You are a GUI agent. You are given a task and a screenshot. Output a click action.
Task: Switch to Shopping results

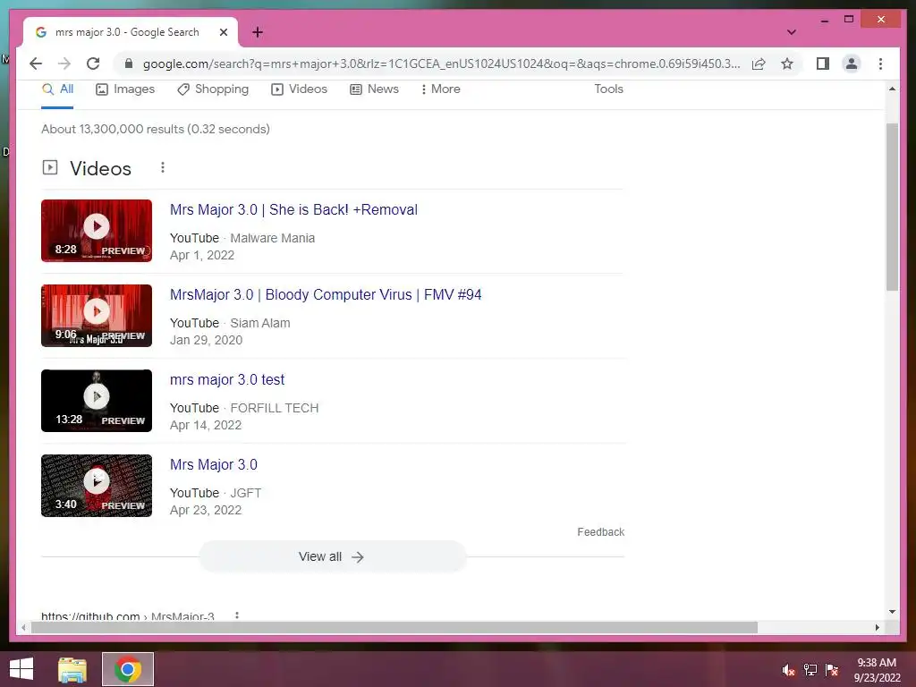point(213,89)
